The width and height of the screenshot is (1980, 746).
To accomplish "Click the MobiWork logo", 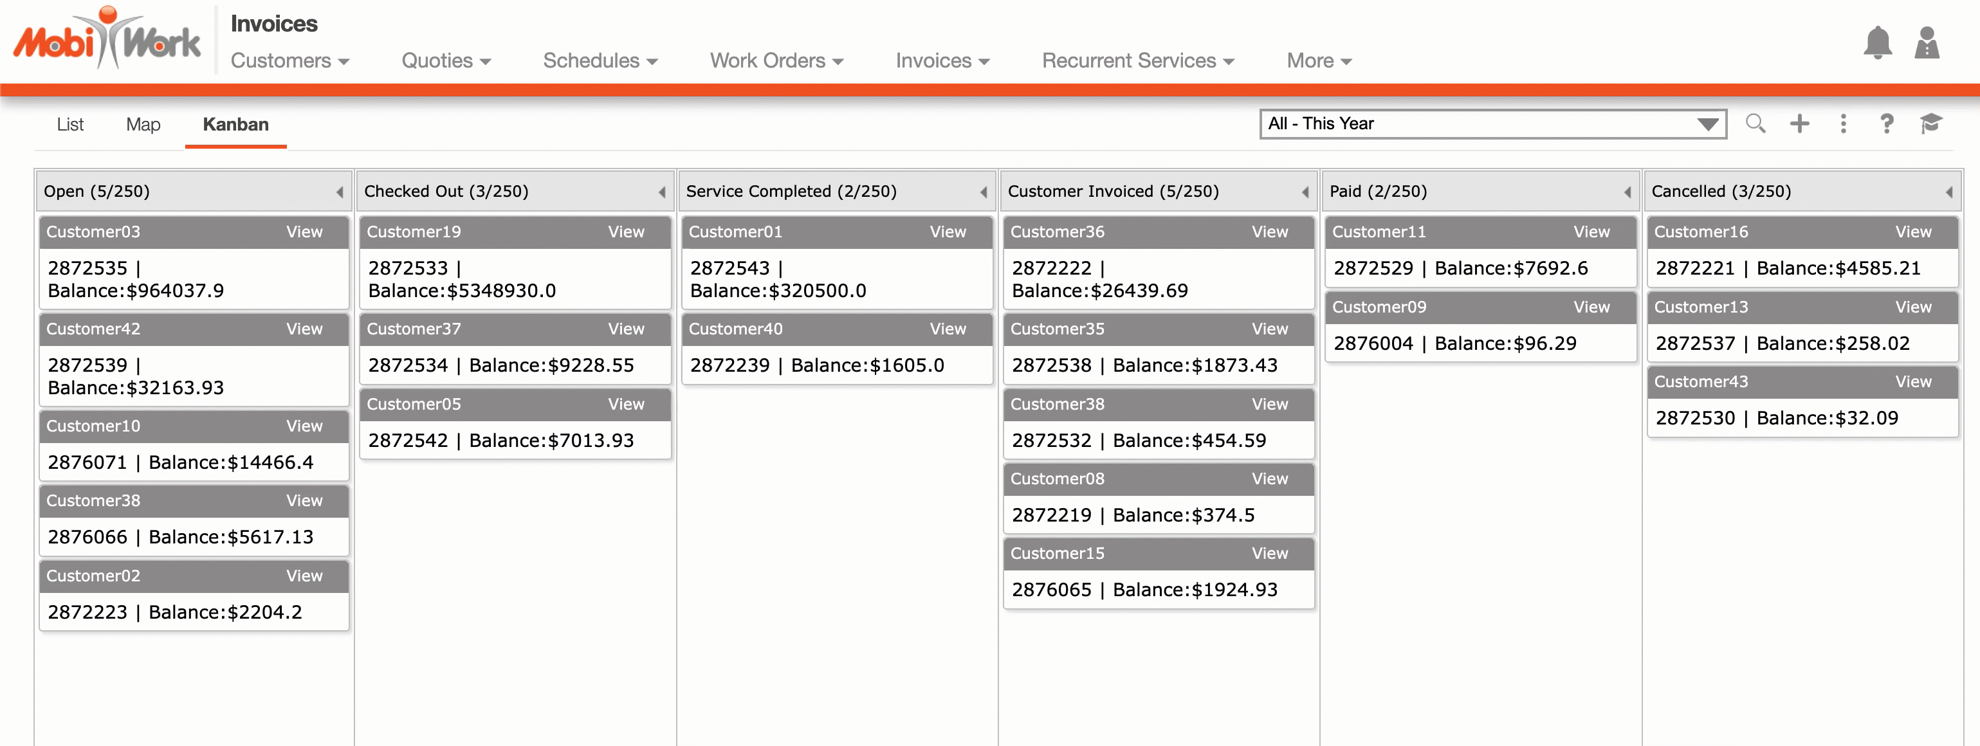I will click(x=107, y=40).
